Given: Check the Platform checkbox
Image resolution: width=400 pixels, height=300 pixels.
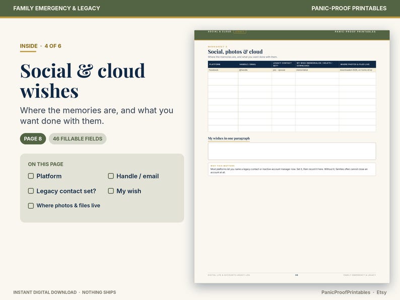Looking at the screenshot, I should [x=31, y=176].
